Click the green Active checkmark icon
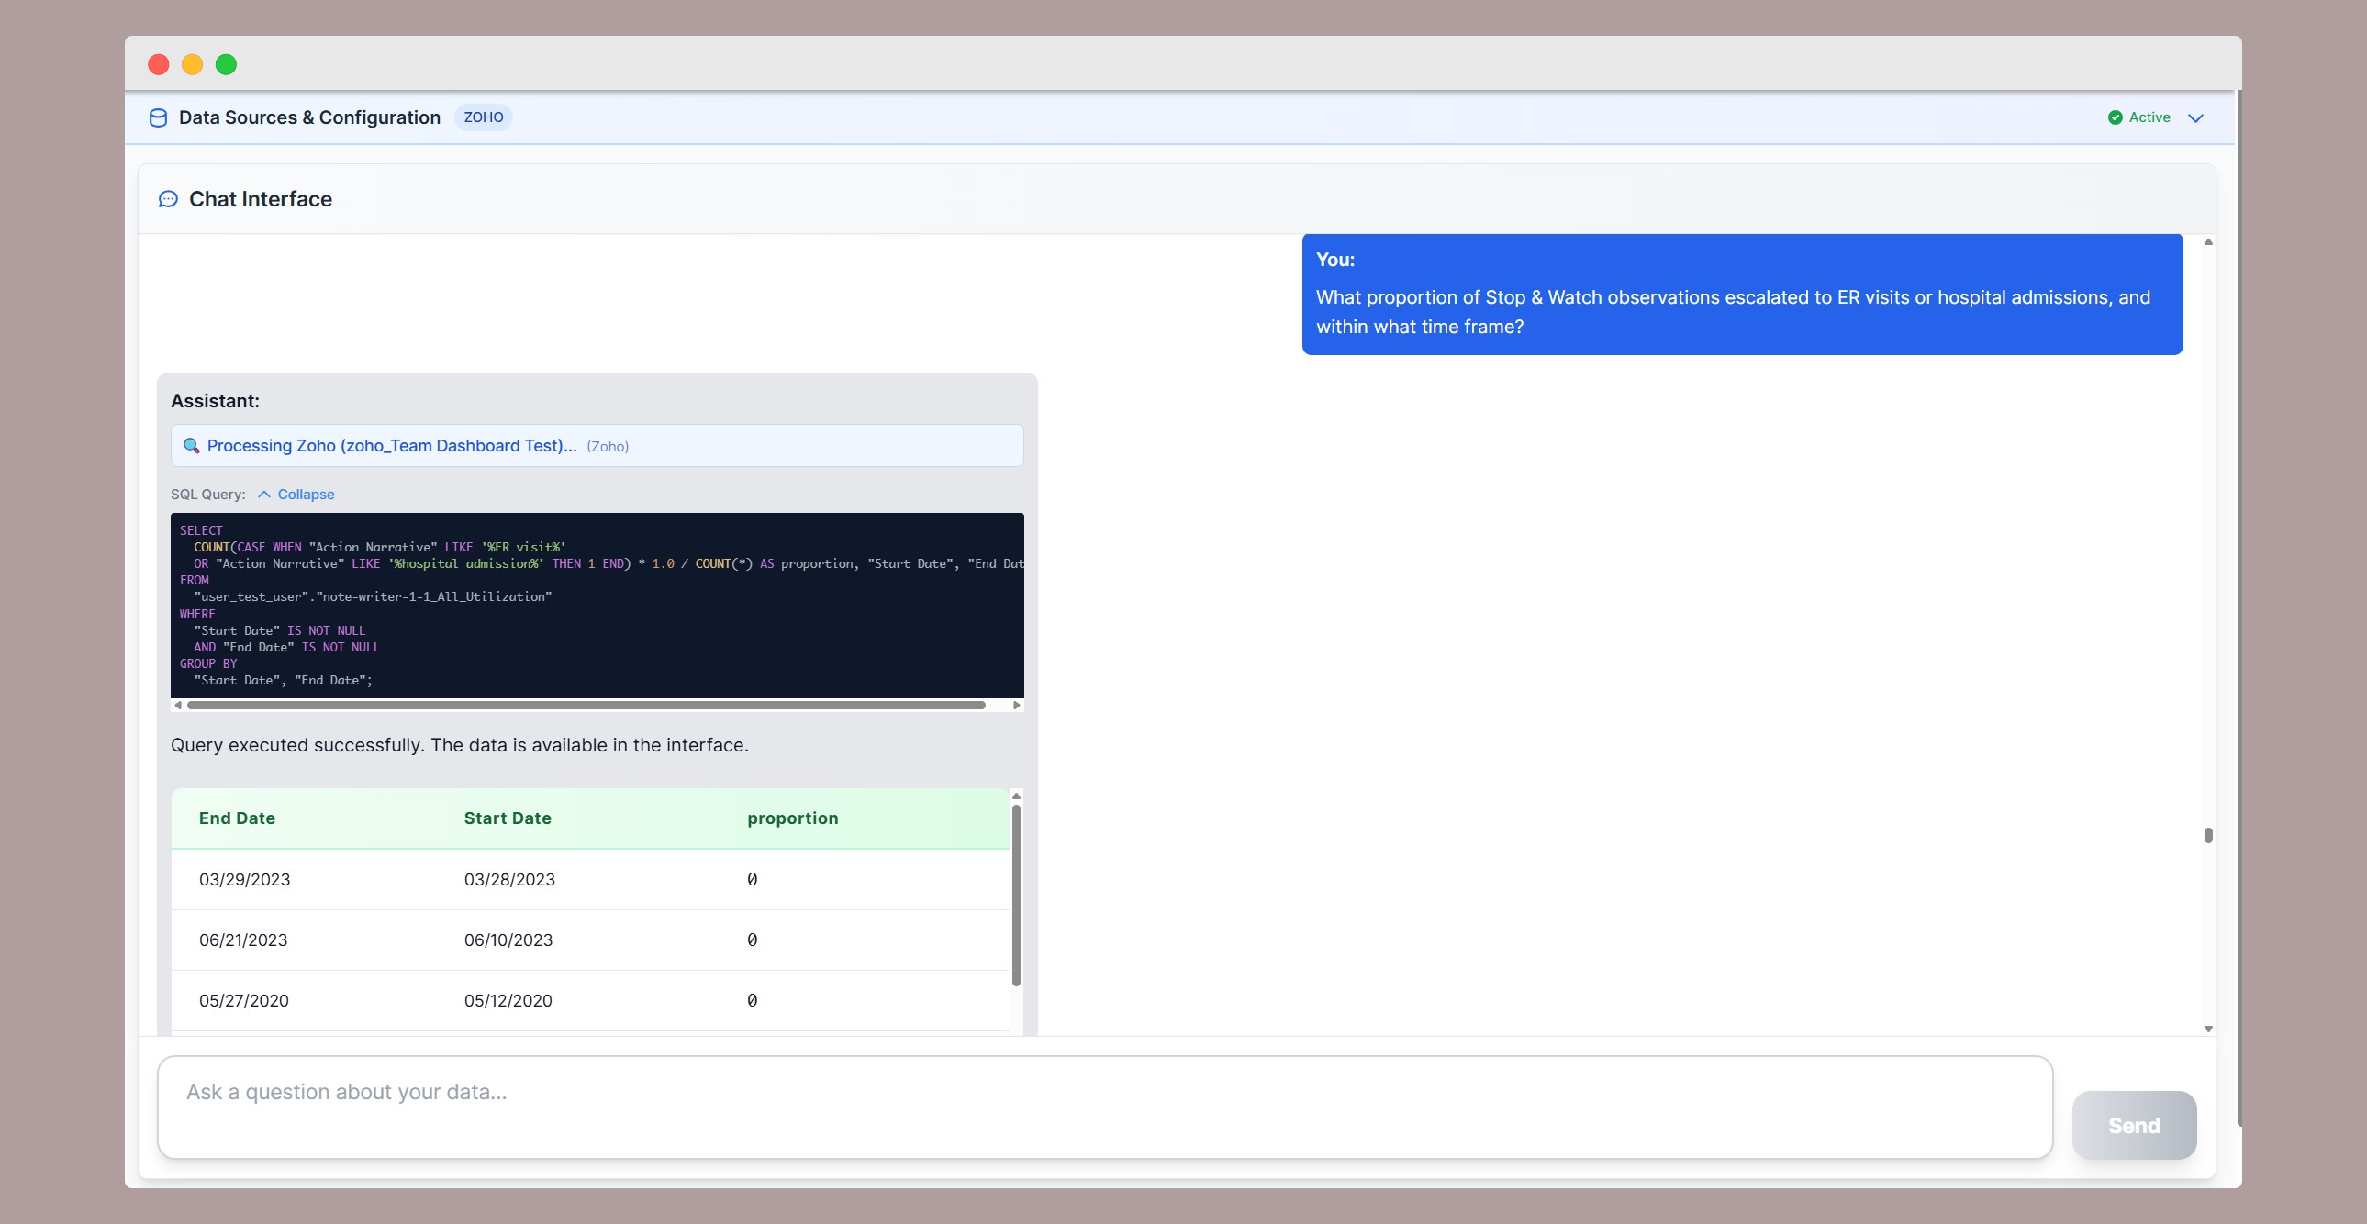This screenshot has width=2367, height=1224. 2116,117
